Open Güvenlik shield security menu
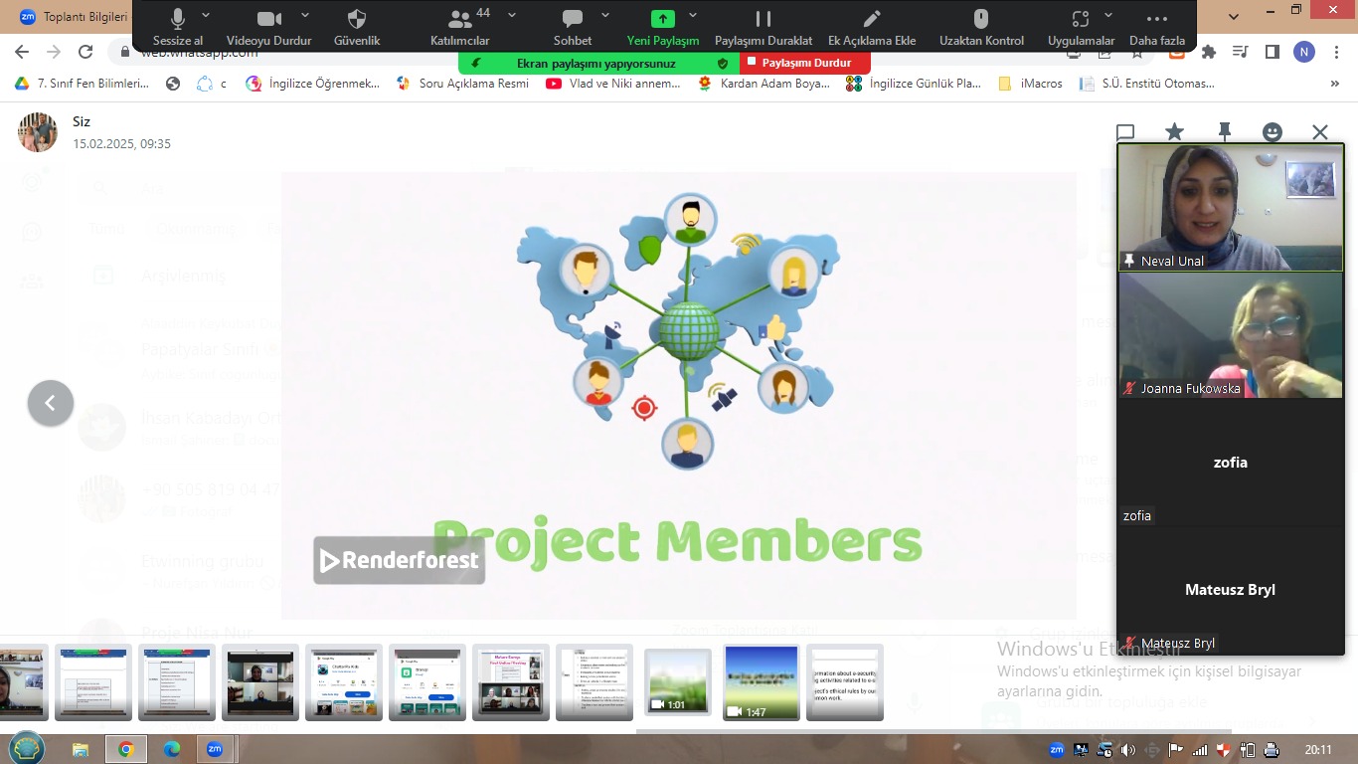This screenshot has height=764, width=1358. pos(357,27)
